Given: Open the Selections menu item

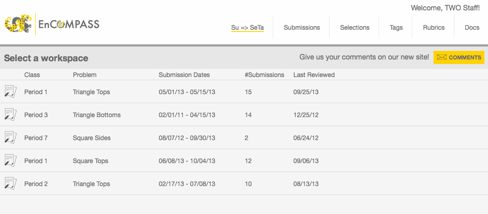Looking at the screenshot, I should point(355,27).
